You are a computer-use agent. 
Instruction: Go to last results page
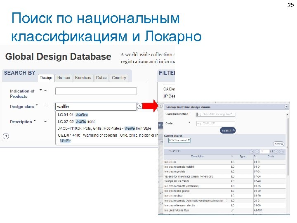[x=281, y=152]
